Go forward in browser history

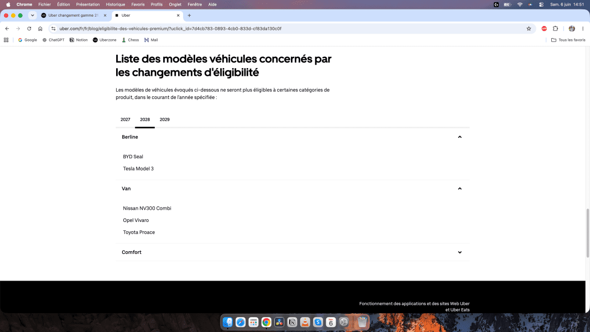point(18,29)
